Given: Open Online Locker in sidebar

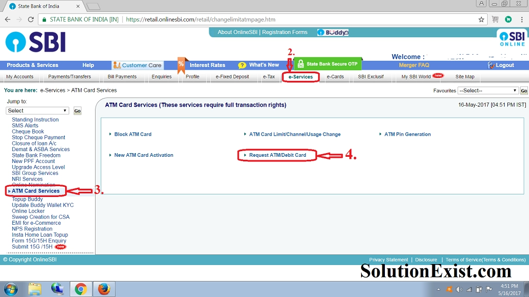Looking at the screenshot, I should pos(28,211).
